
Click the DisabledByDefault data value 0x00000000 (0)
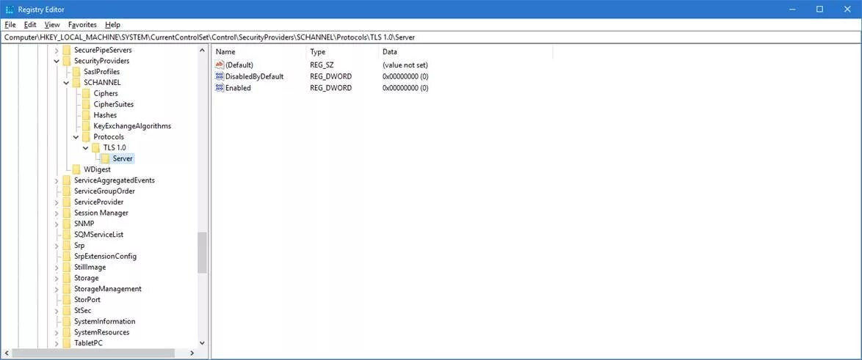pyautogui.click(x=405, y=76)
